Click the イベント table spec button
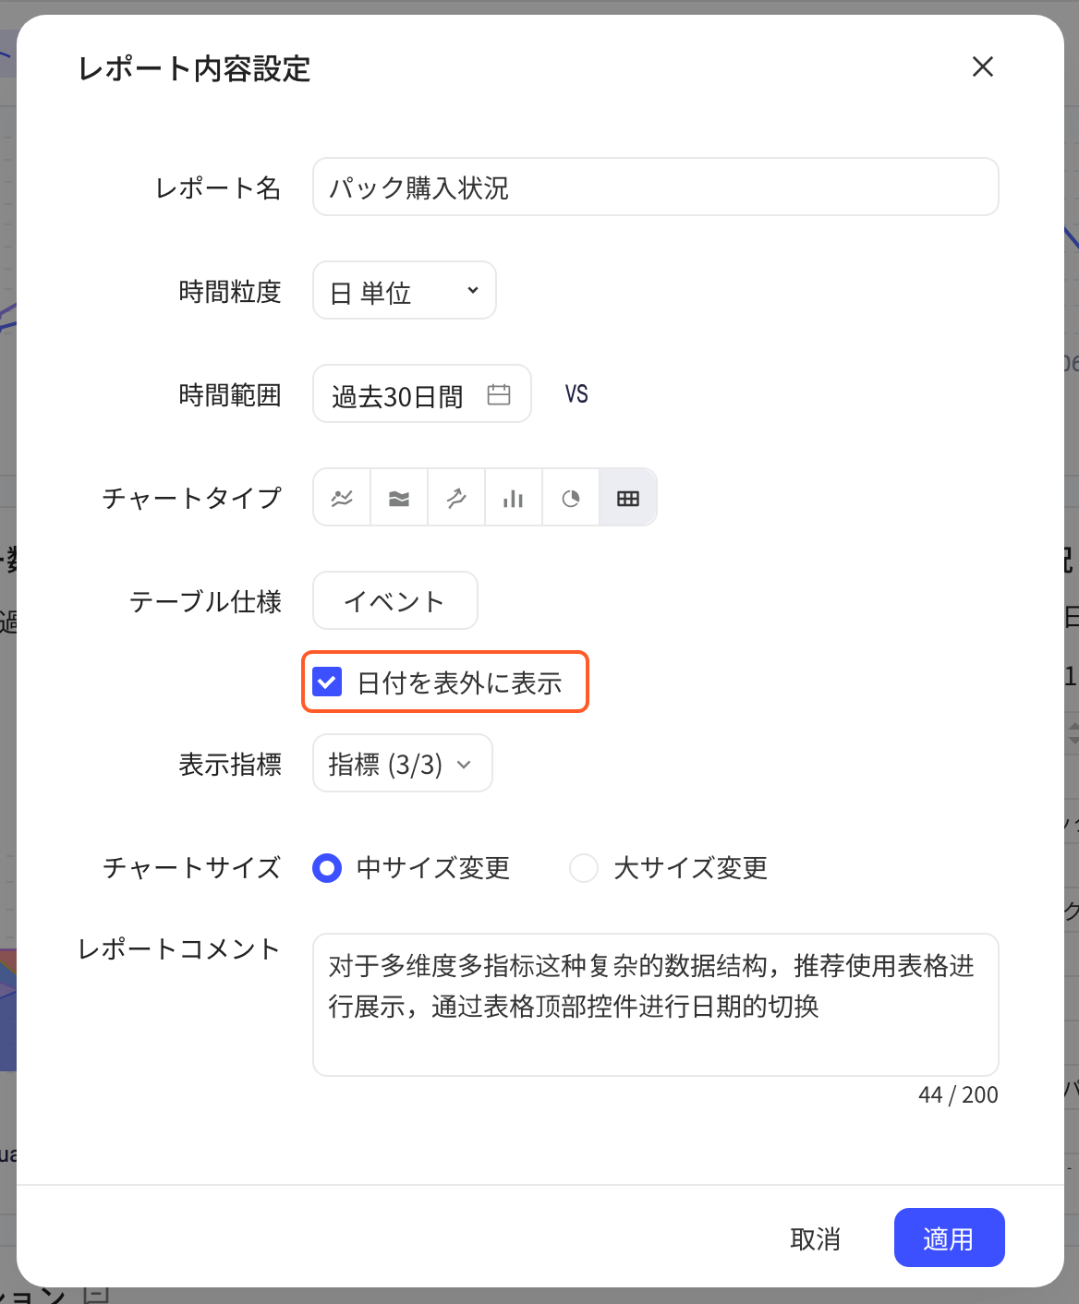The height and width of the screenshot is (1304, 1079). [x=395, y=601]
